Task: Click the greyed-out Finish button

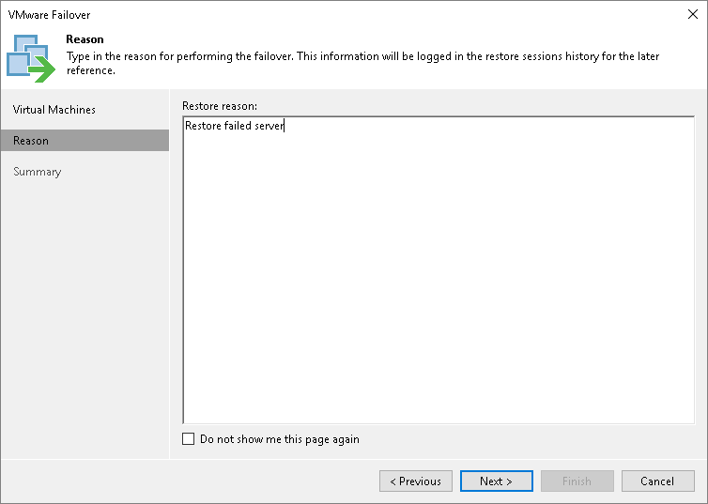Action: click(x=577, y=481)
